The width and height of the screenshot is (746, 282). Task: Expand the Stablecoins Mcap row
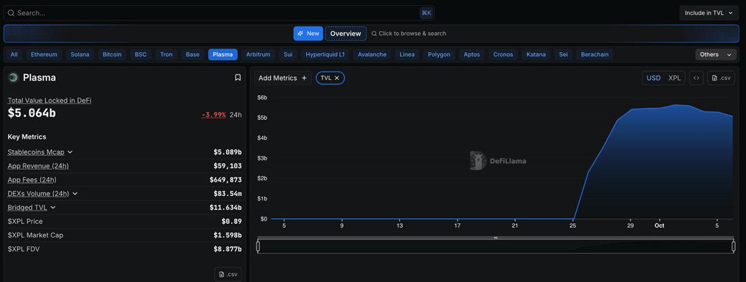pyautogui.click(x=70, y=152)
